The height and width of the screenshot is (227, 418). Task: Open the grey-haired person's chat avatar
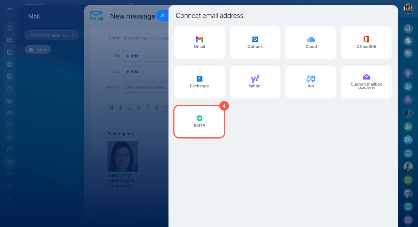(408, 193)
